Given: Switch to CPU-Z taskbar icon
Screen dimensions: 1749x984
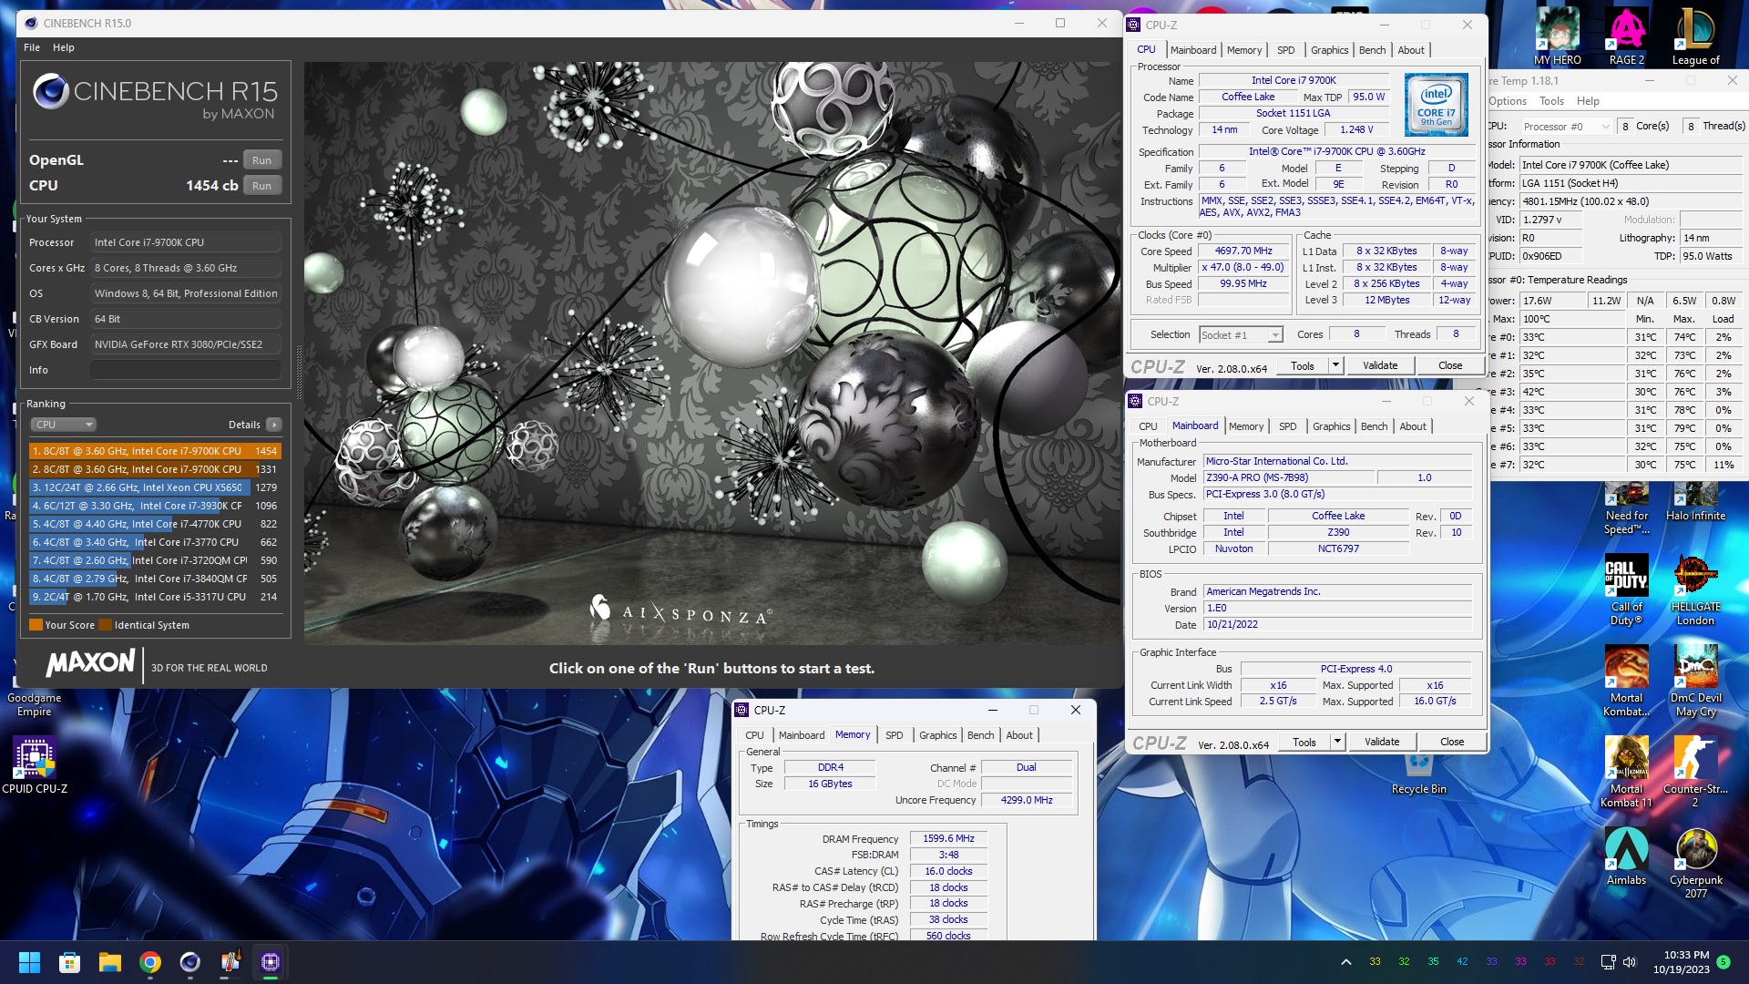Looking at the screenshot, I should 271,962.
